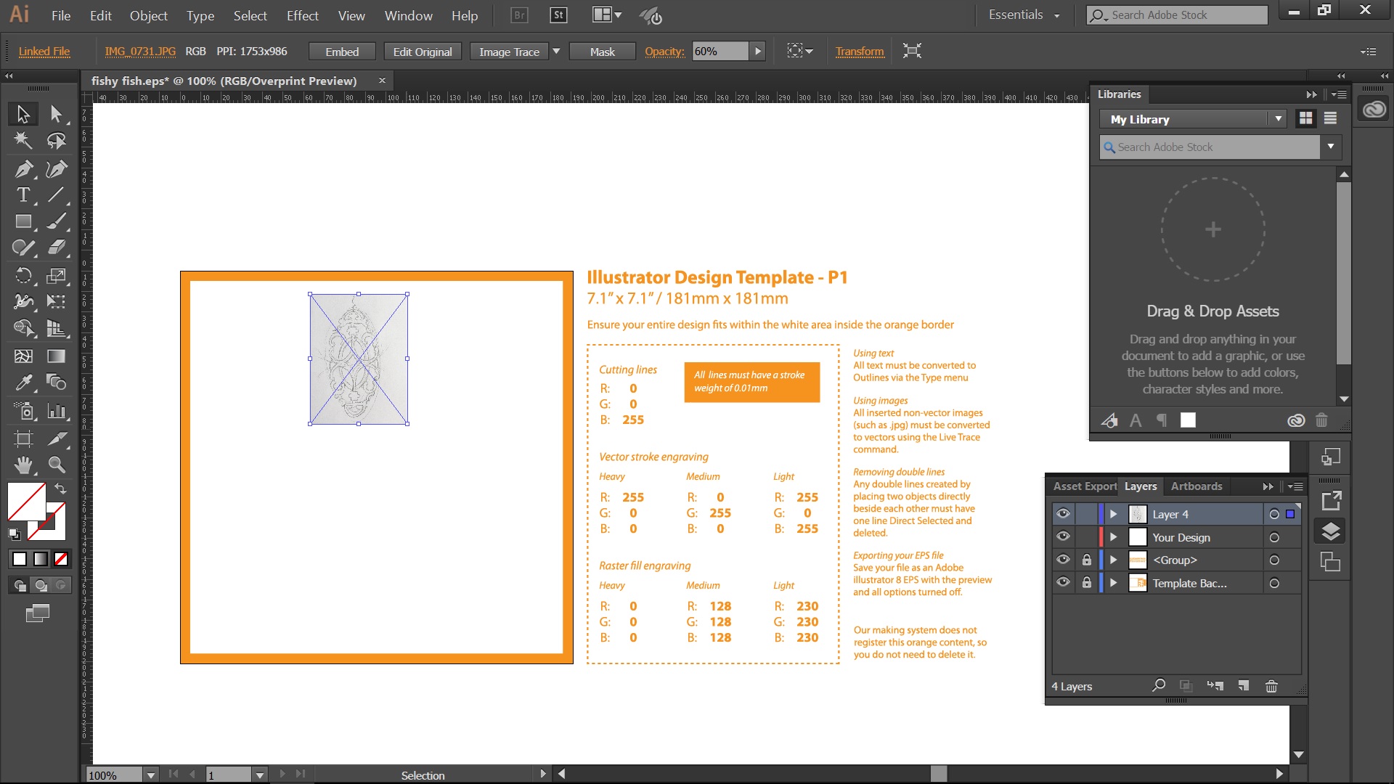
Task: Click the Embed button
Action: click(342, 52)
